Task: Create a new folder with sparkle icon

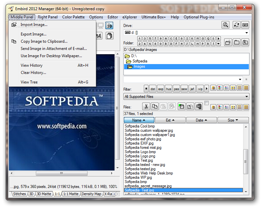Action: point(228,42)
